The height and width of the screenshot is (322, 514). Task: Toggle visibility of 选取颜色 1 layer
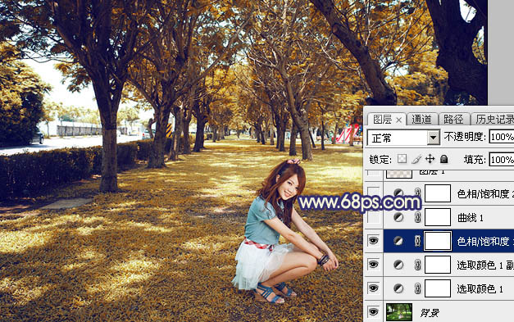click(373, 288)
